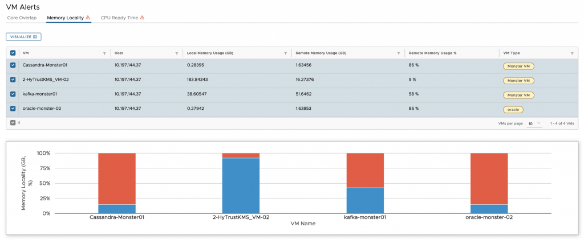
Task: Uncheck the Cassandra-Monster01 row checkbox
Action: click(x=13, y=65)
